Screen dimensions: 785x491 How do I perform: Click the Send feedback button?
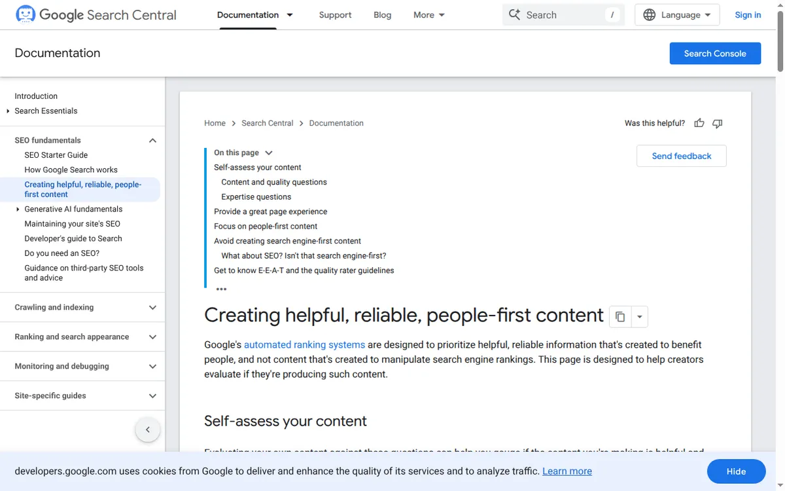(x=682, y=156)
